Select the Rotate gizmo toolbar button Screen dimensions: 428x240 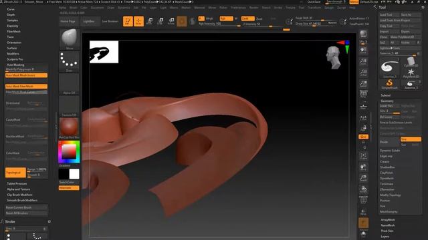pyautogui.click(x=171, y=21)
